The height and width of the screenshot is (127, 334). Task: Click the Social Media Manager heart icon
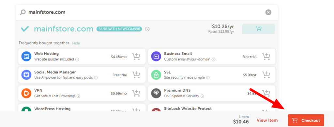click(27, 75)
